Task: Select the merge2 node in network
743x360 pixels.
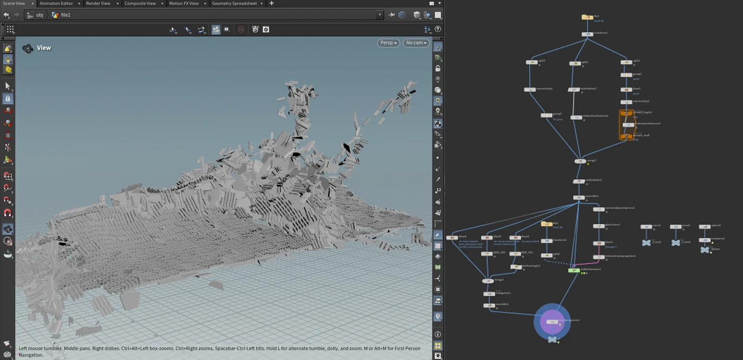Action: point(488,281)
